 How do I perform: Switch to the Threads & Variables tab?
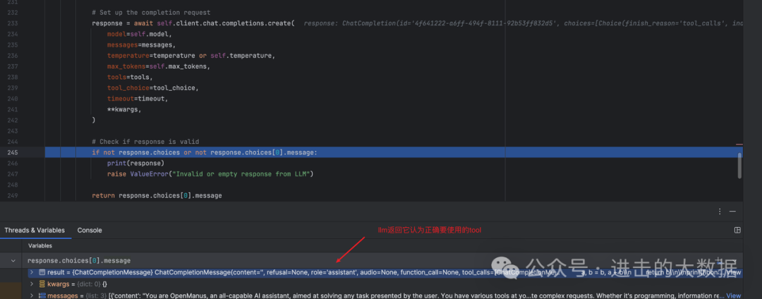click(x=35, y=230)
